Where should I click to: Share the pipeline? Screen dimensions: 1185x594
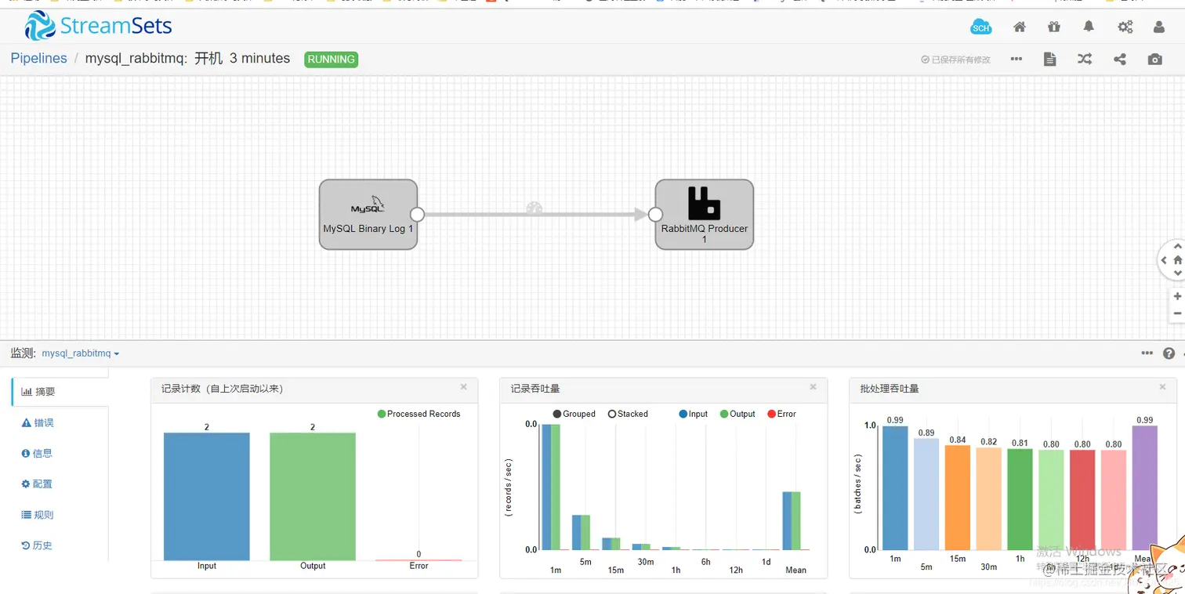[1120, 59]
